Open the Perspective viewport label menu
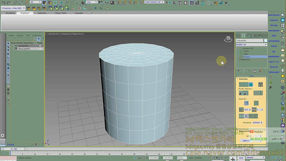286x161 pixels. point(54,34)
